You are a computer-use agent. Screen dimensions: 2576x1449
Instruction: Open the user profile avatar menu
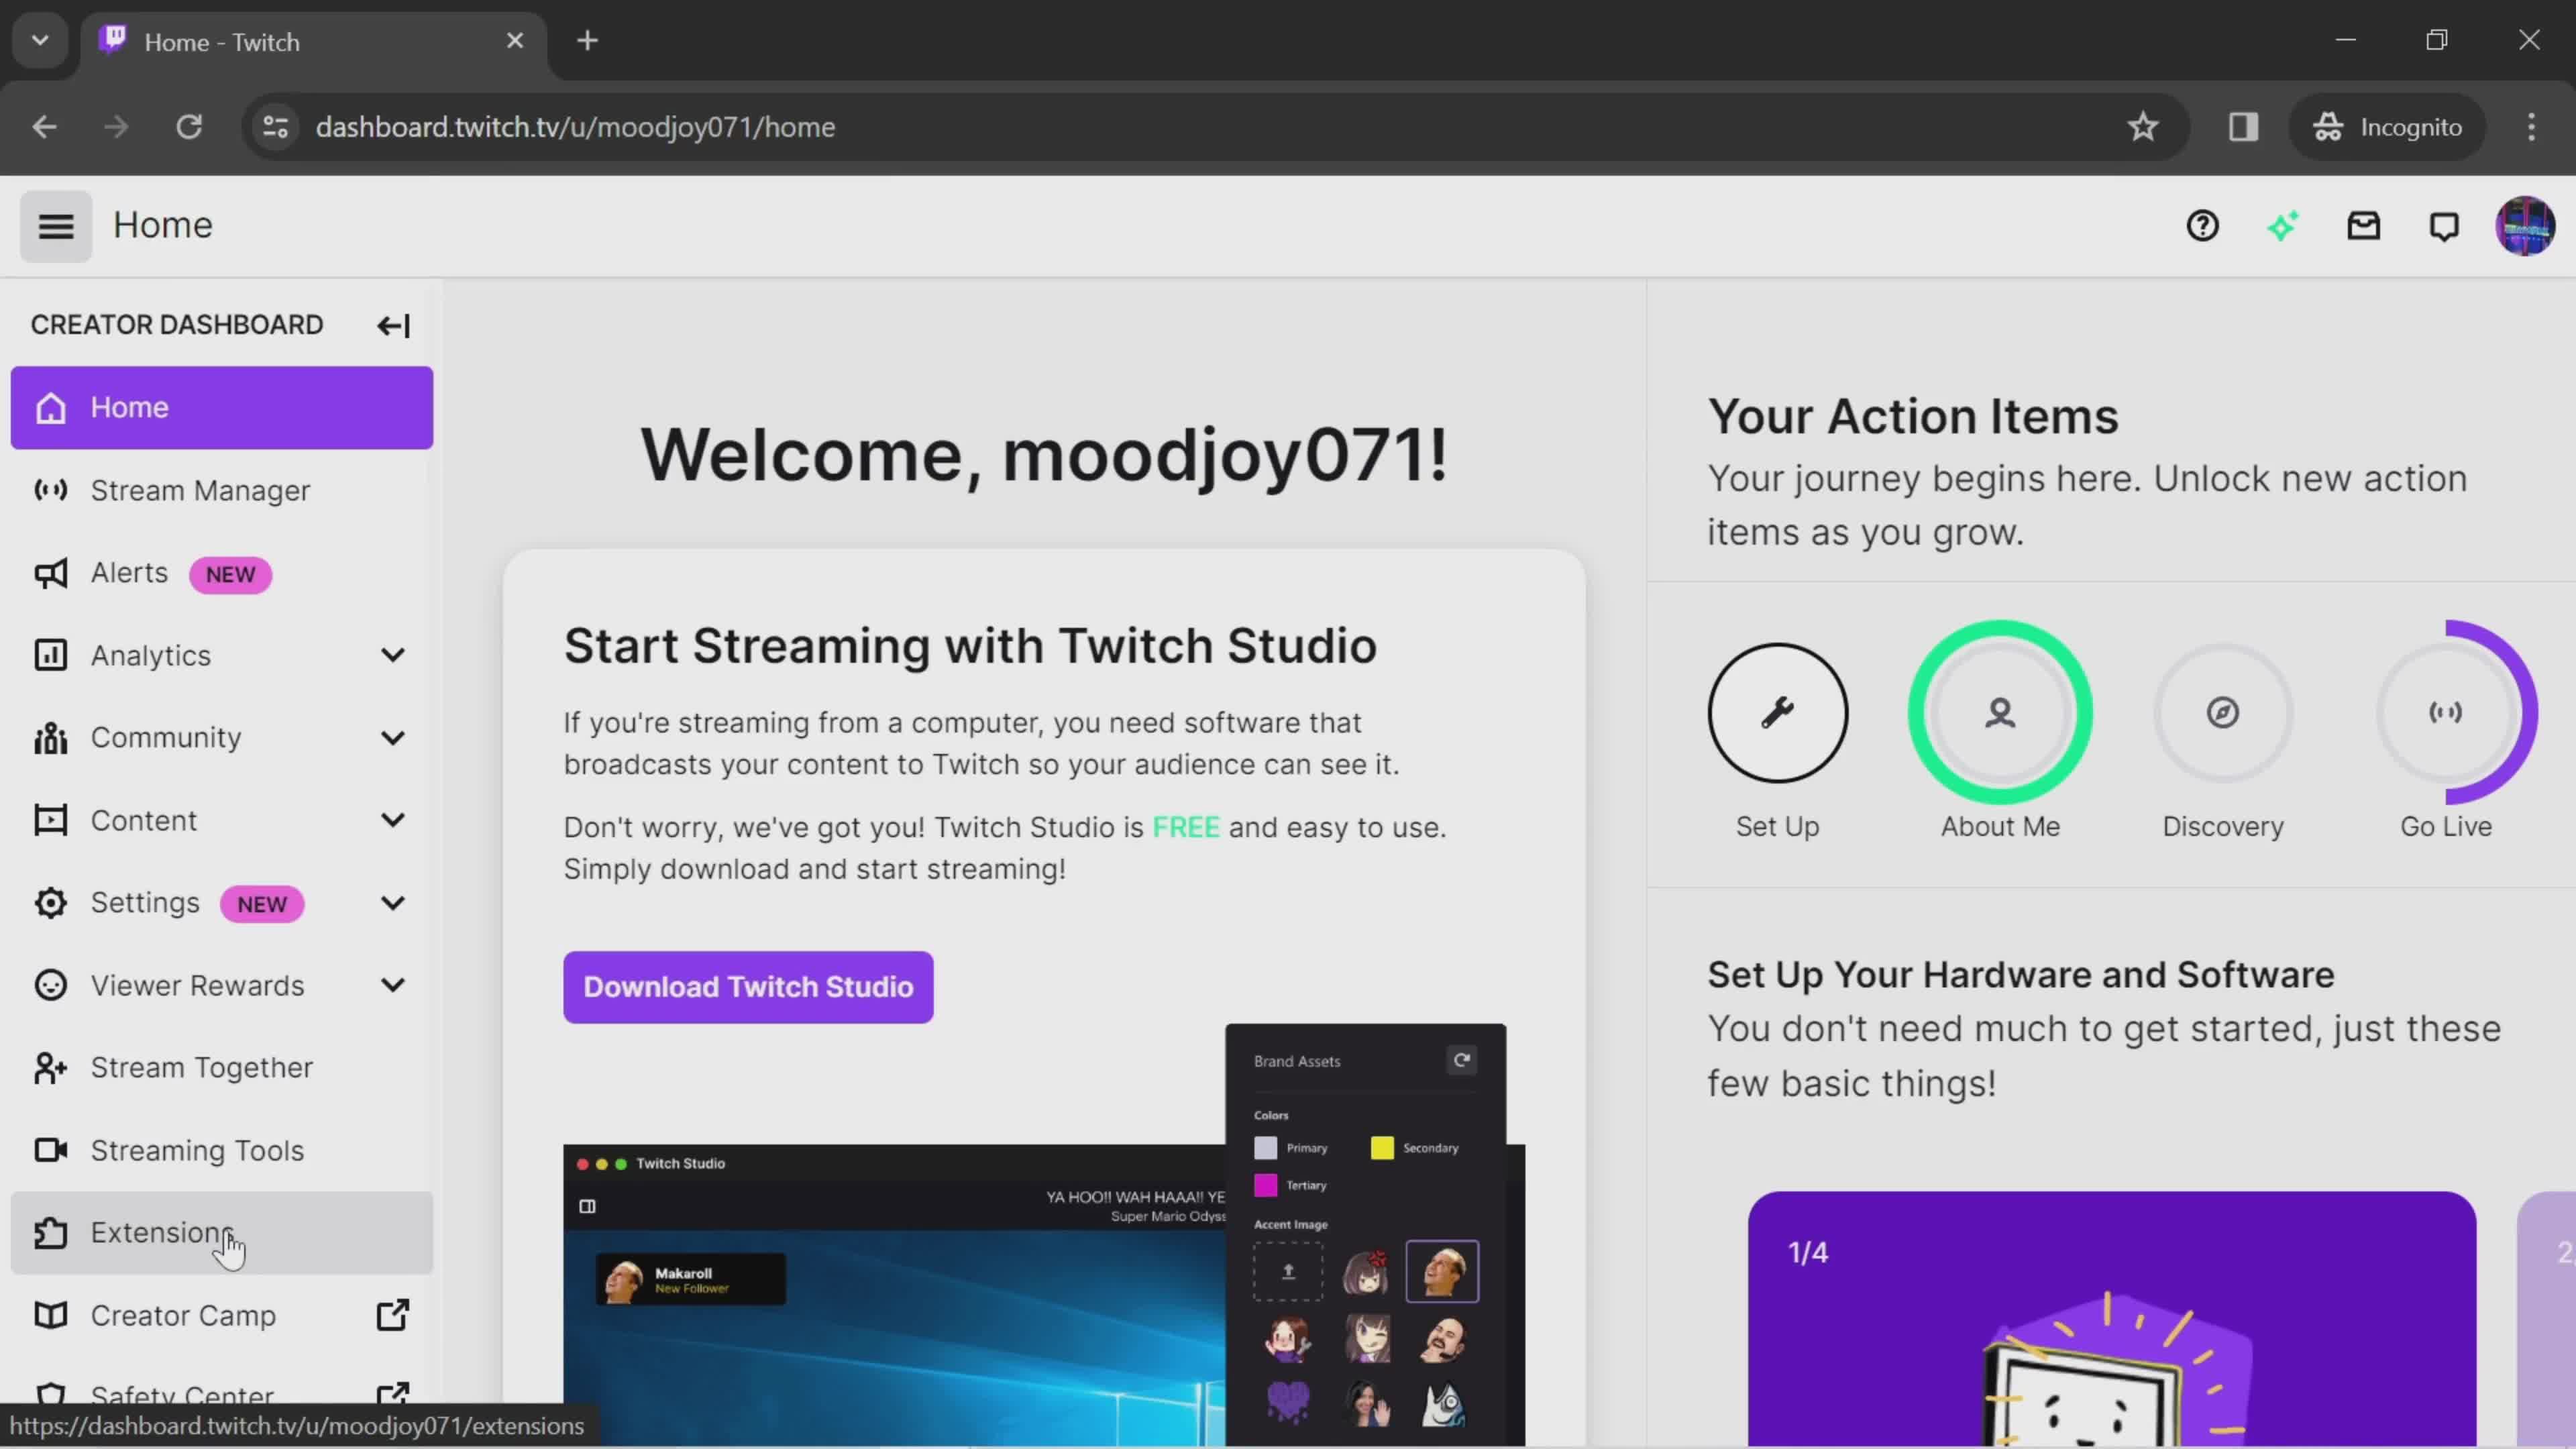coord(2525,226)
